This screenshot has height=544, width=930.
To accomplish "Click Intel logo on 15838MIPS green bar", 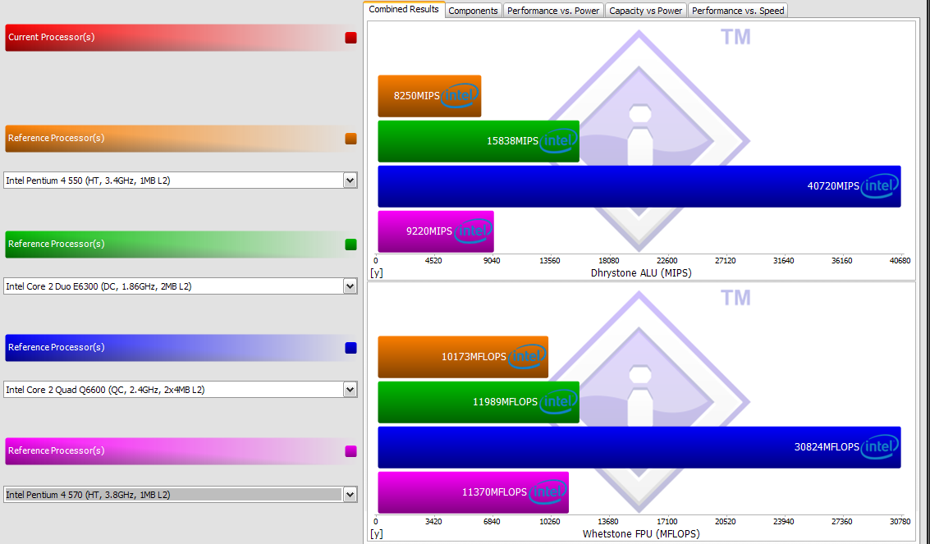I will pos(558,141).
